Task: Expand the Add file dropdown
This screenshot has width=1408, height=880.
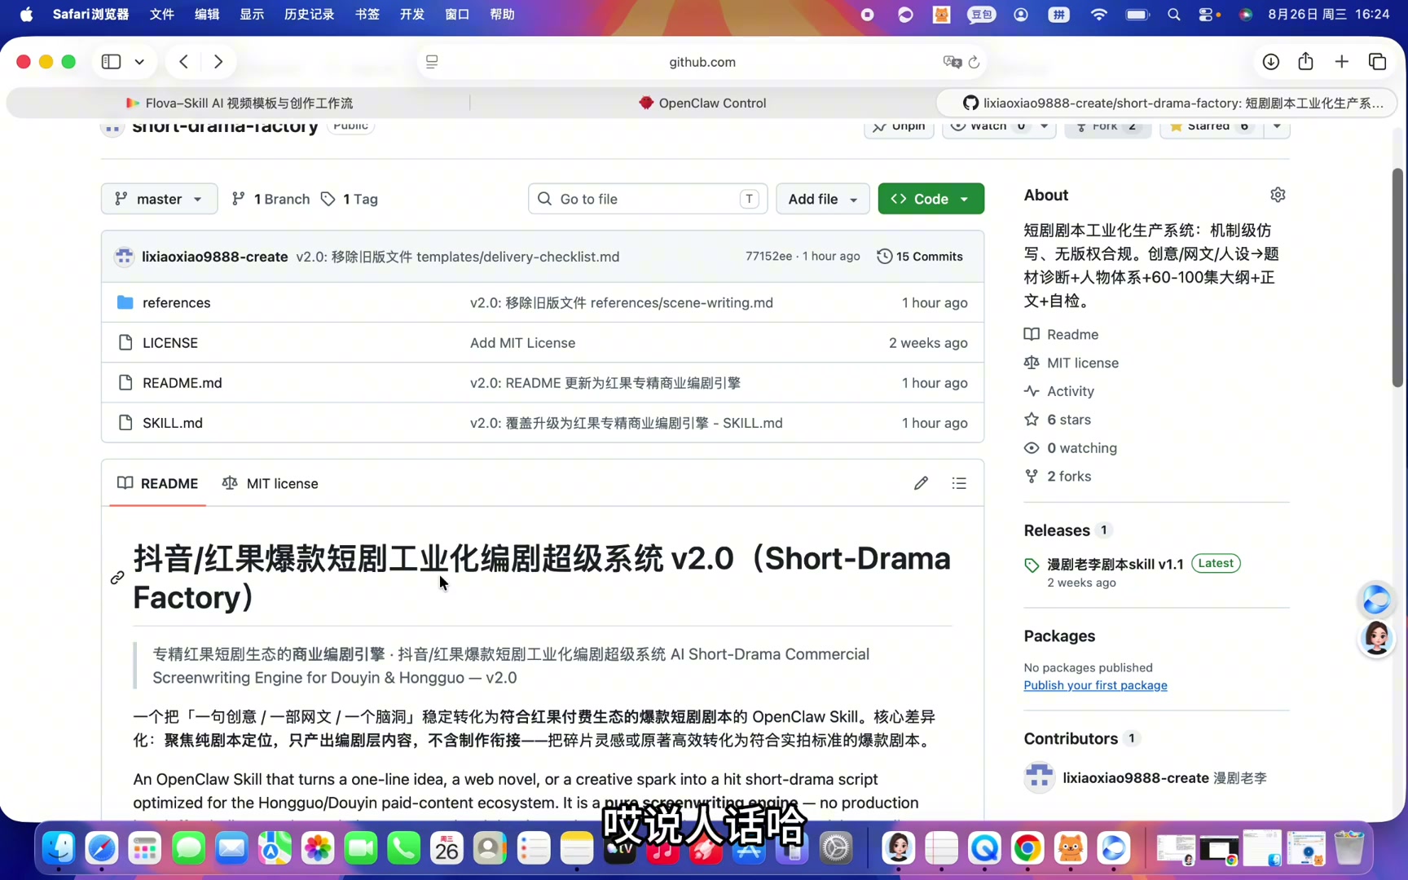Action: pyautogui.click(x=822, y=199)
